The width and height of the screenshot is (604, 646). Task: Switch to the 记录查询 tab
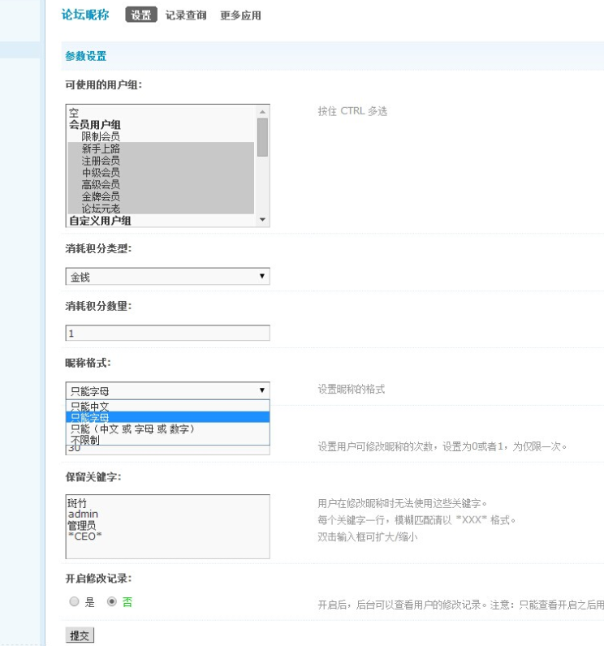coord(186,15)
